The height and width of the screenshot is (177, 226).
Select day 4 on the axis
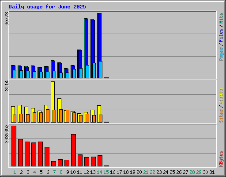(34, 172)
